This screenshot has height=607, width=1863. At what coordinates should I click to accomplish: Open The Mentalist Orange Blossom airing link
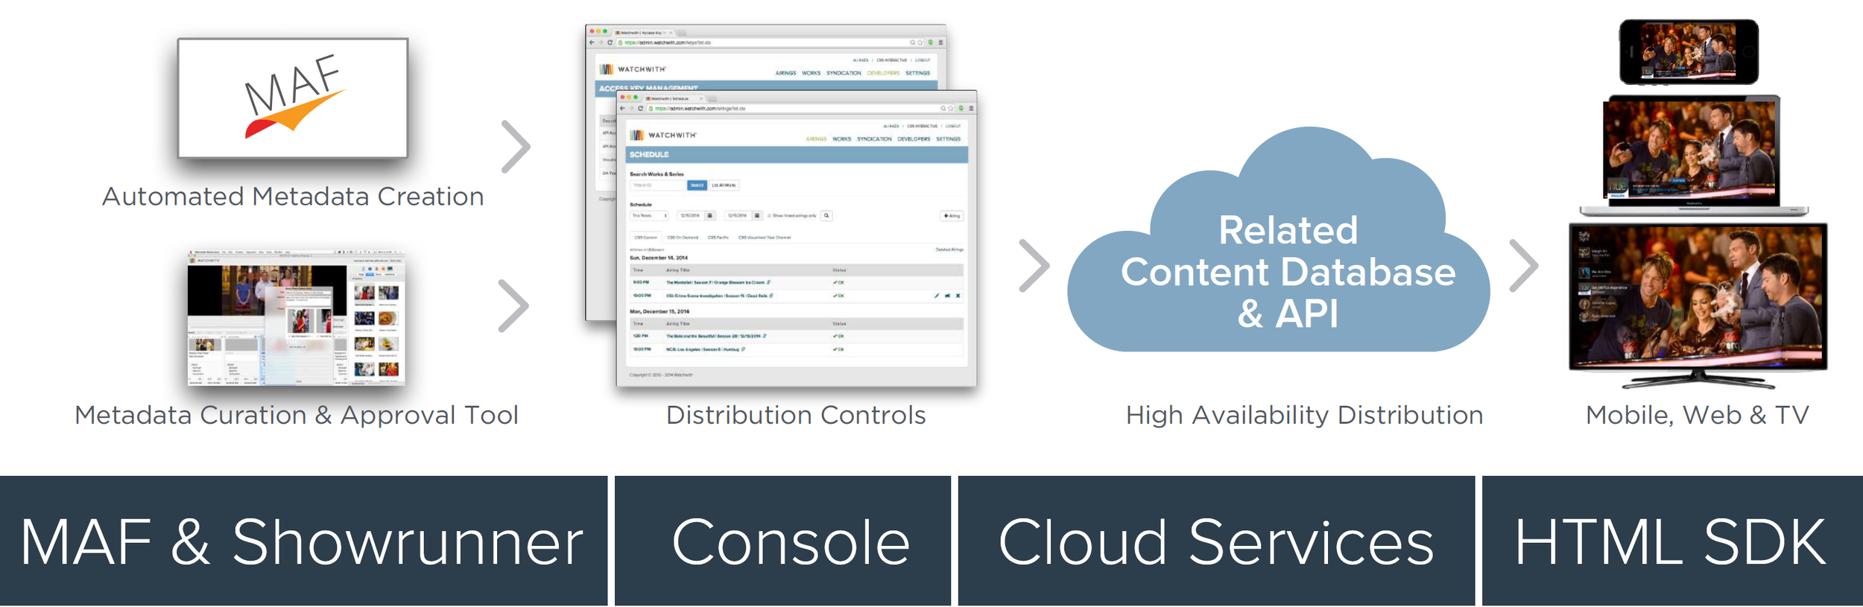tap(715, 282)
